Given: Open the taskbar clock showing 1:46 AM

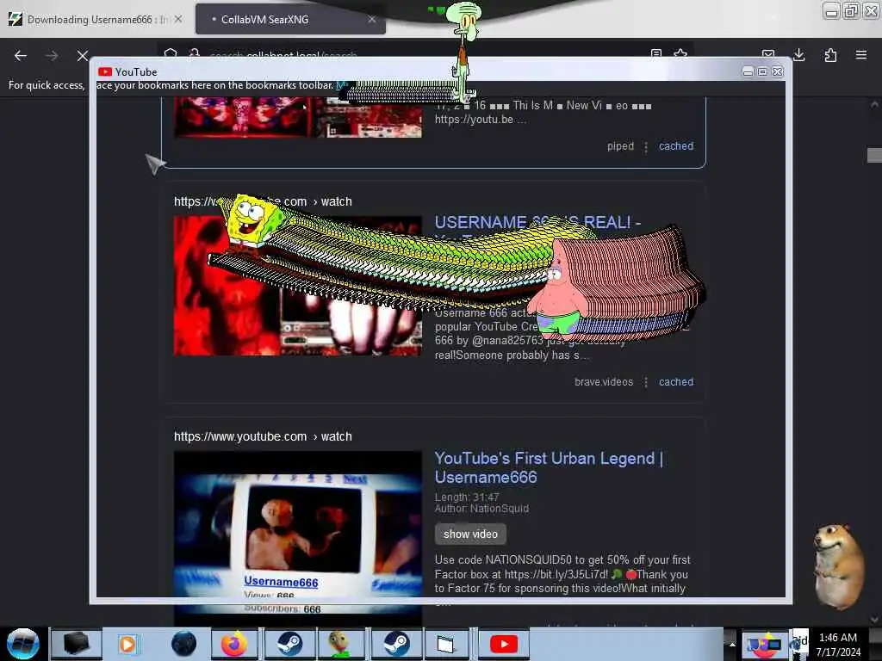Looking at the screenshot, I should click(x=838, y=644).
